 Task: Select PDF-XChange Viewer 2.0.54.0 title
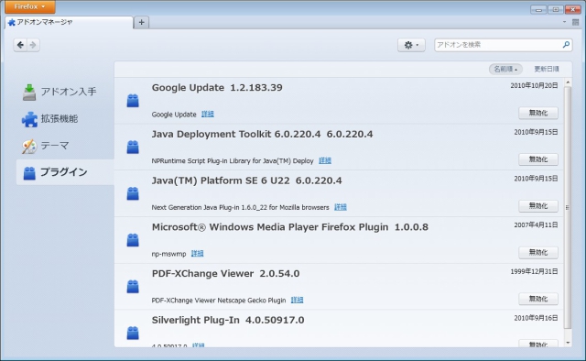pyautogui.click(x=225, y=273)
